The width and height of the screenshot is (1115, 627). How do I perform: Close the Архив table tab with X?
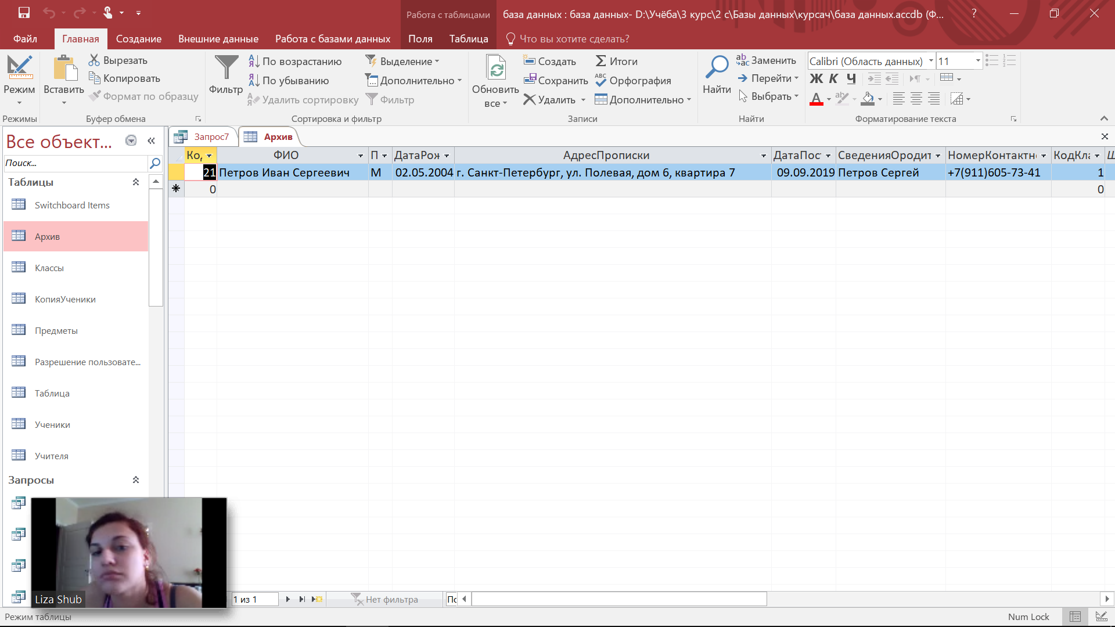1105,136
